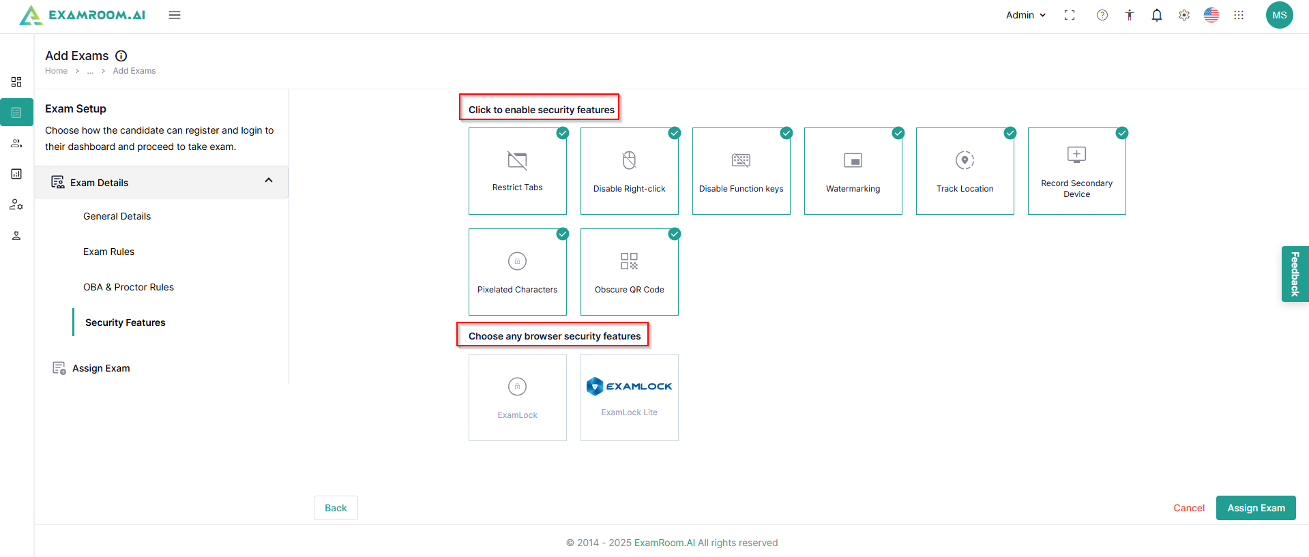Toggle the hamburger sidebar menu
This screenshot has height=557, width=1309.
[x=175, y=15]
